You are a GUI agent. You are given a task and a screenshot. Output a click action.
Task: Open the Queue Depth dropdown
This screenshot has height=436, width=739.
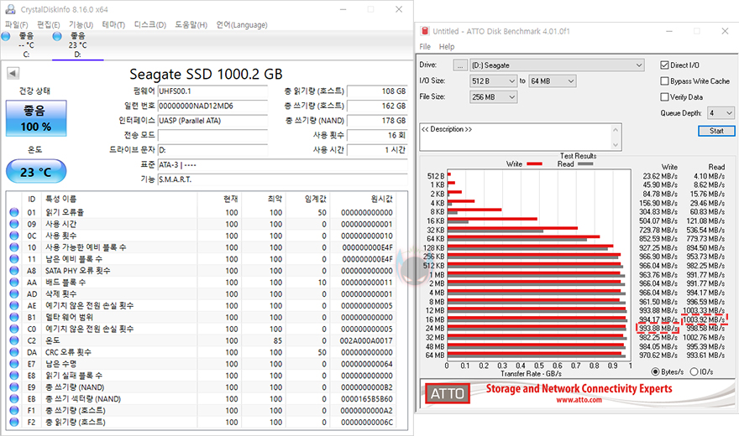click(x=721, y=113)
